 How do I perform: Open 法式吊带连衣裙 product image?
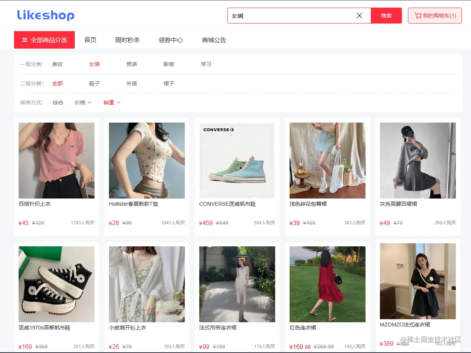[x=237, y=284]
